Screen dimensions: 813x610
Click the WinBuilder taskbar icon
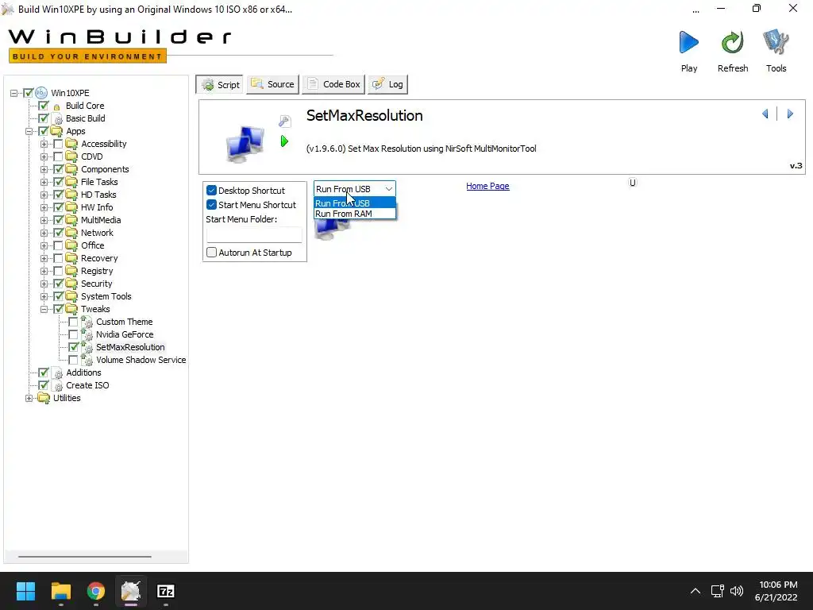[131, 591]
